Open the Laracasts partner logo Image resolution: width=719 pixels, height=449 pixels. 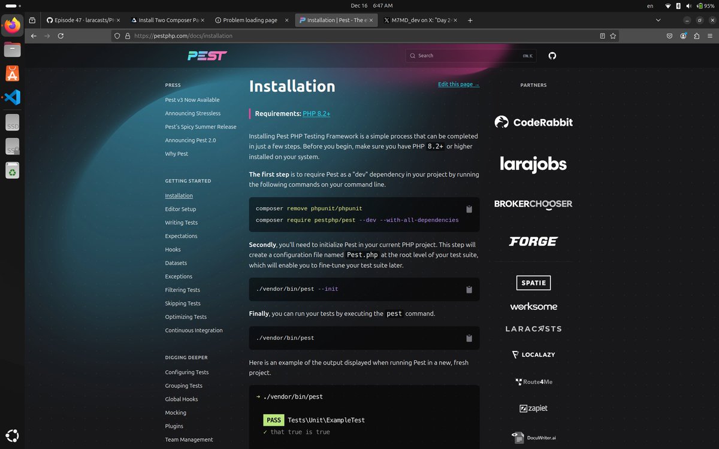[x=533, y=329]
